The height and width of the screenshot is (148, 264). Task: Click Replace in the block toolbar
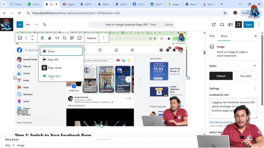(92, 38)
